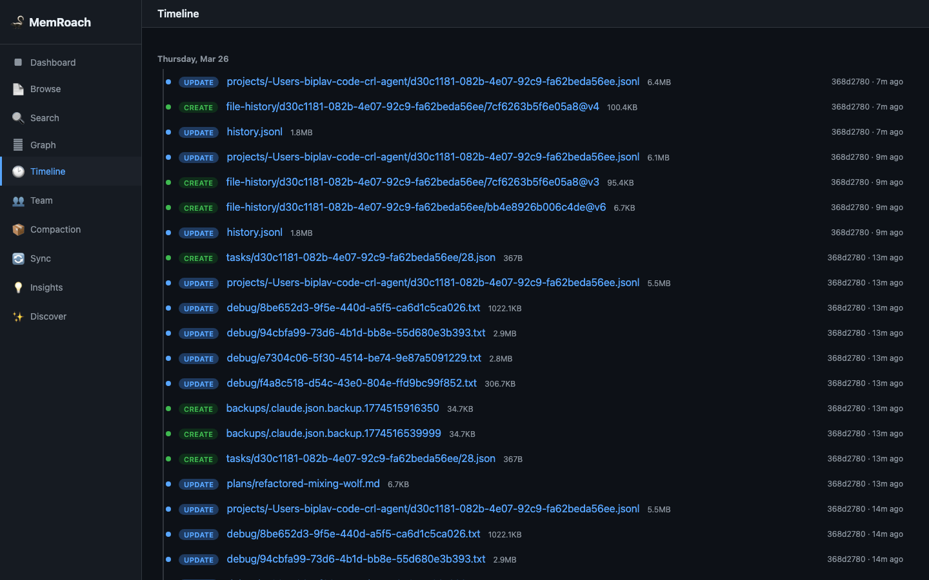
Task: Click the UPDATE badge on plans/refactored-mixing-wolf.md
Action: pyautogui.click(x=199, y=485)
